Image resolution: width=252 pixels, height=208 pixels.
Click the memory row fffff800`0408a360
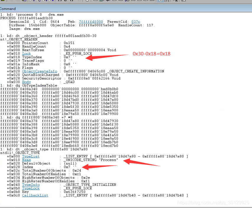(59, 96)
